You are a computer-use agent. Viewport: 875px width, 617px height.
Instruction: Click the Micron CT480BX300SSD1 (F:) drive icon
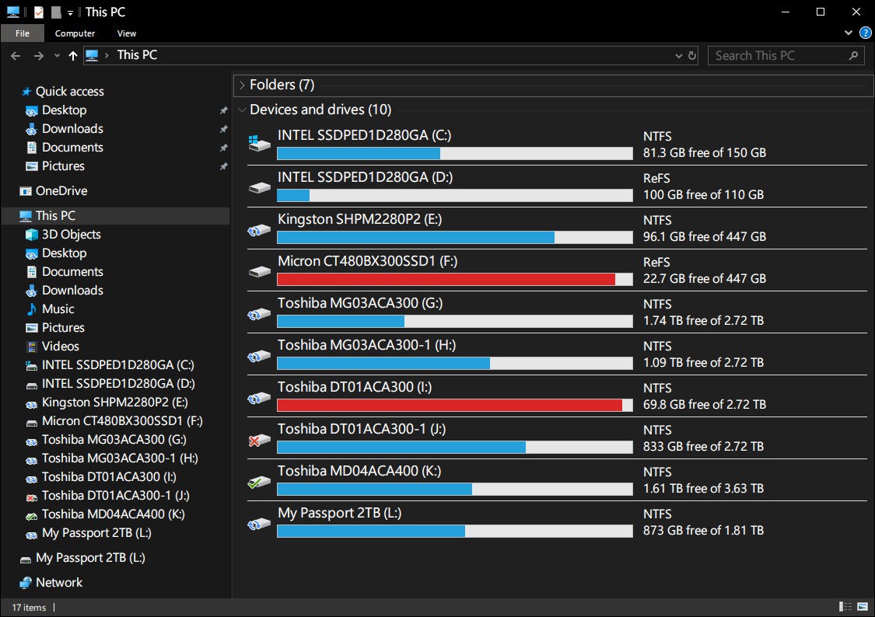pyautogui.click(x=259, y=271)
